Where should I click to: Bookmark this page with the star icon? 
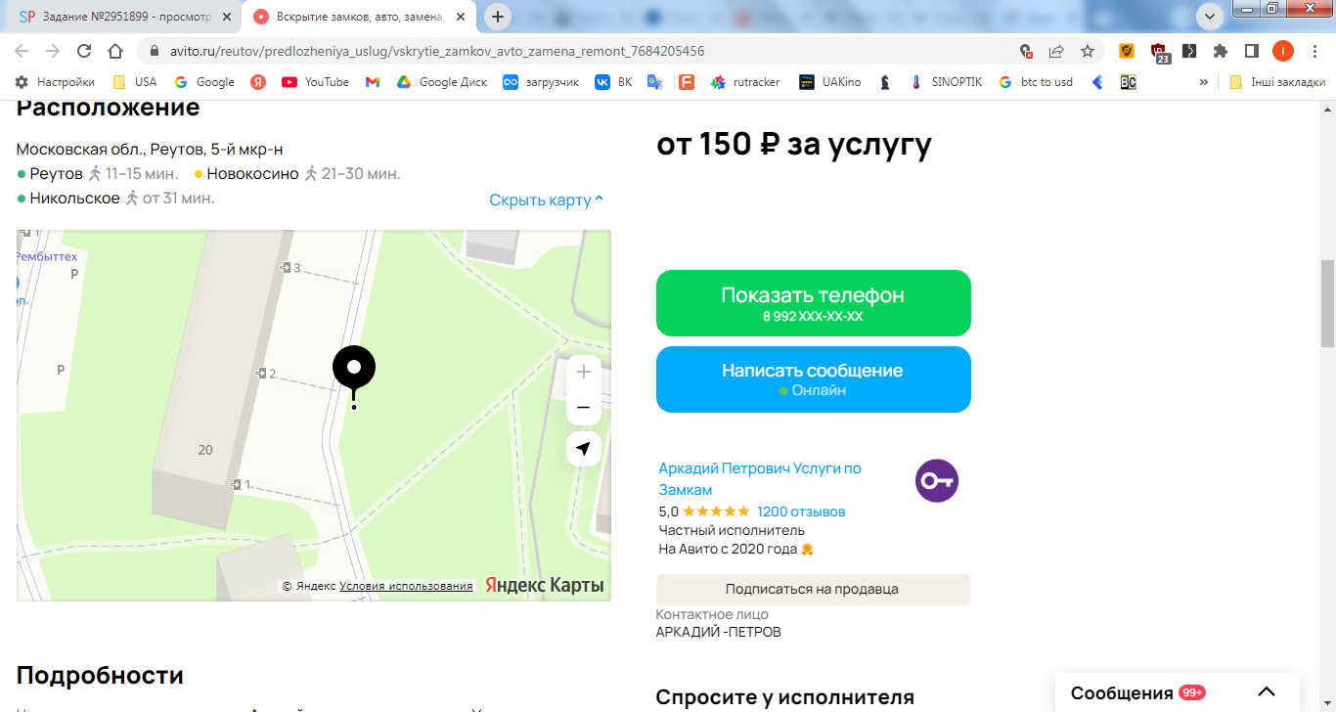[x=1087, y=51]
